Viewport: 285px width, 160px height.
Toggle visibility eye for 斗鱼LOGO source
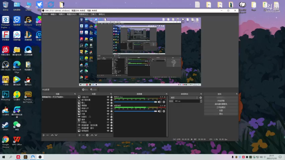coord(108,97)
